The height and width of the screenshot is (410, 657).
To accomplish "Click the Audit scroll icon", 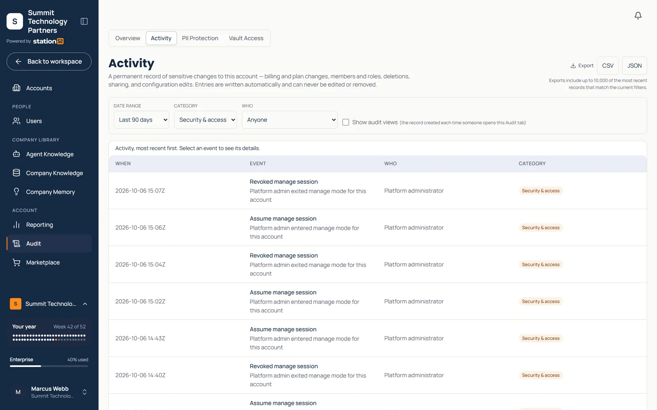I will 16,244.
